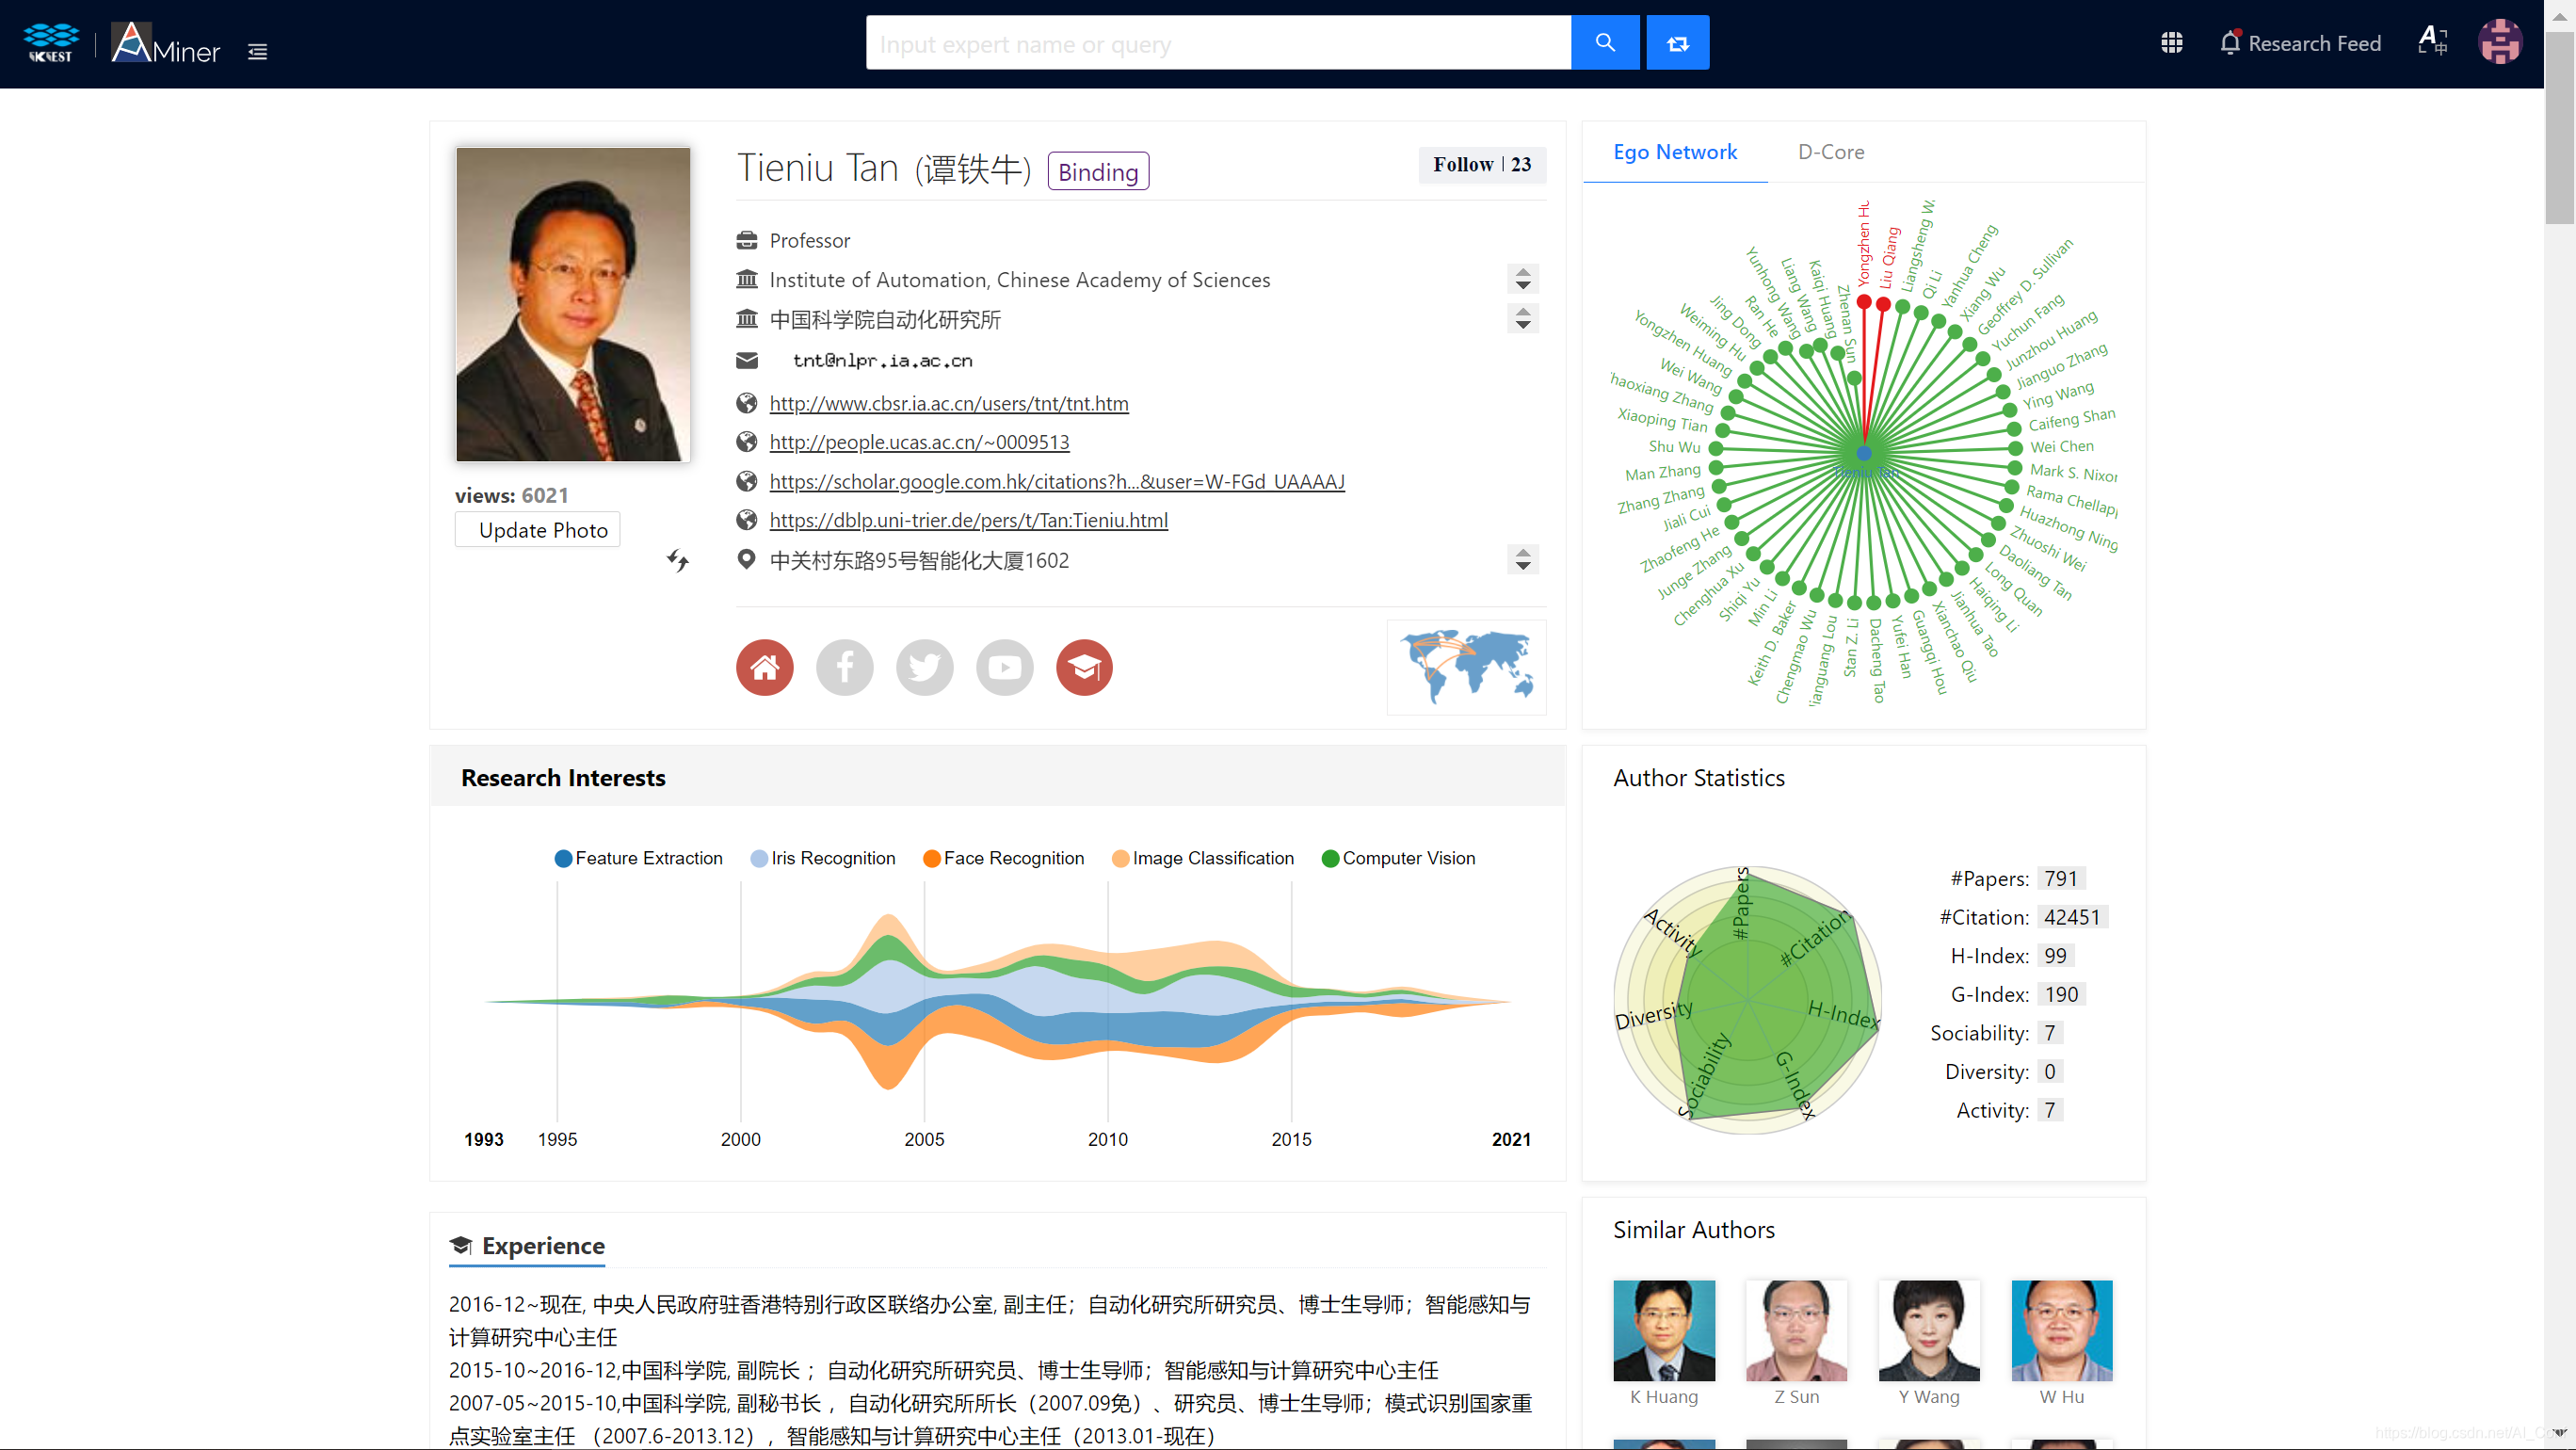The width and height of the screenshot is (2576, 1450).
Task: Switch to the D-Core tab
Action: [1830, 152]
